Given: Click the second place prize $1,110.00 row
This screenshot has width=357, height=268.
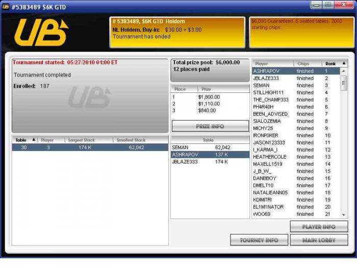Looking at the screenshot, I should pos(210,104).
